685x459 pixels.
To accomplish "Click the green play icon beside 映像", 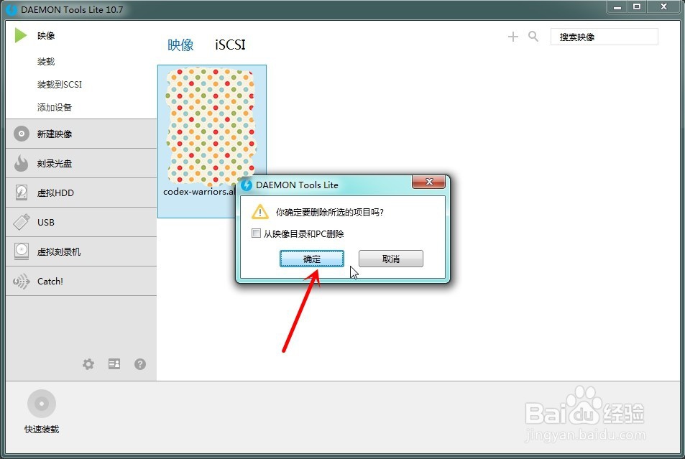I will point(21,35).
